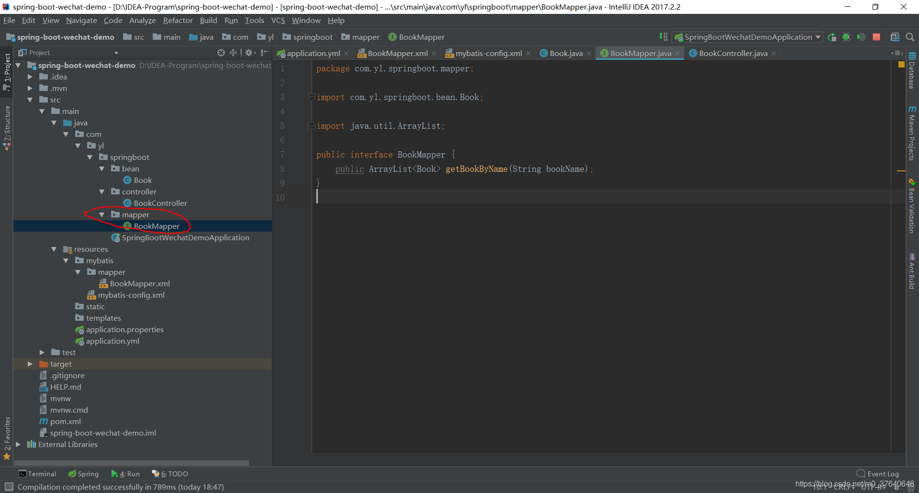The image size is (919, 493).
Task: Open the Favorites tool window
Action: point(7,438)
